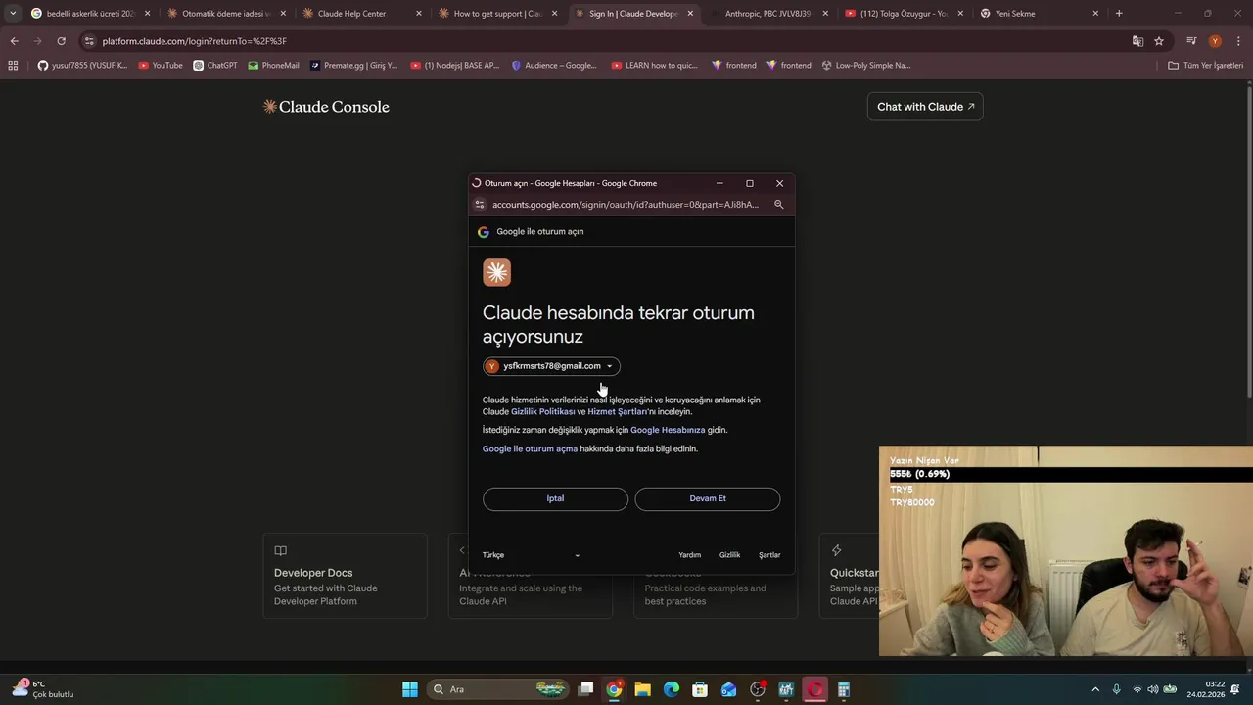Image resolution: width=1253 pixels, height=705 pixels.
Task: Click Gizlilik footer link
Action: click(x=730, y=555)
